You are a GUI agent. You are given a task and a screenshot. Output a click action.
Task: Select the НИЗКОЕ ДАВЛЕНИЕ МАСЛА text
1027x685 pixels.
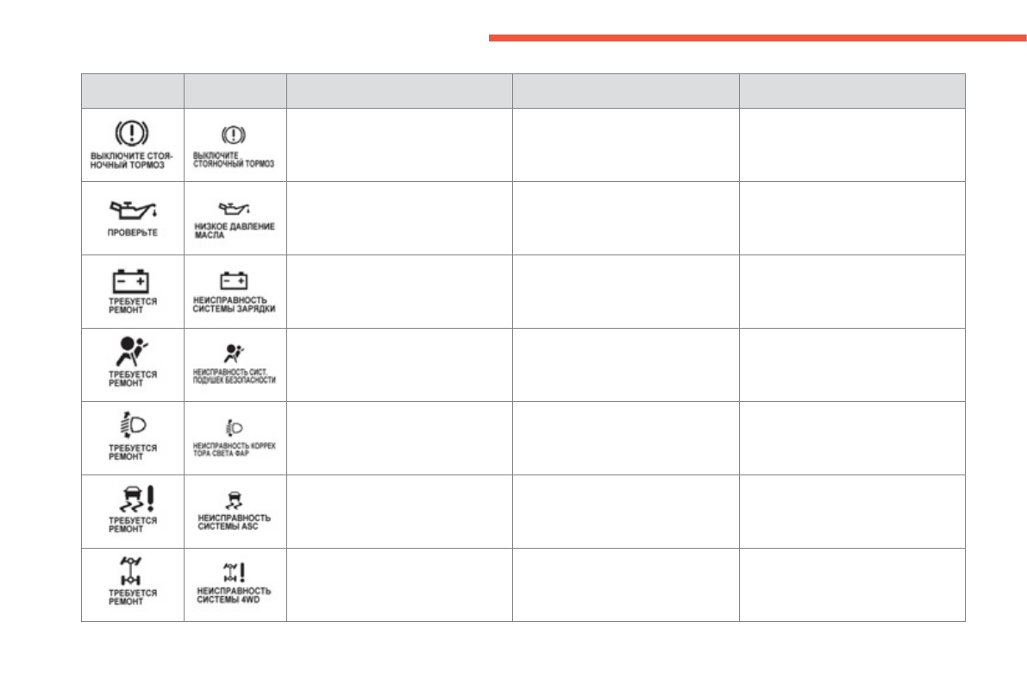235,230
